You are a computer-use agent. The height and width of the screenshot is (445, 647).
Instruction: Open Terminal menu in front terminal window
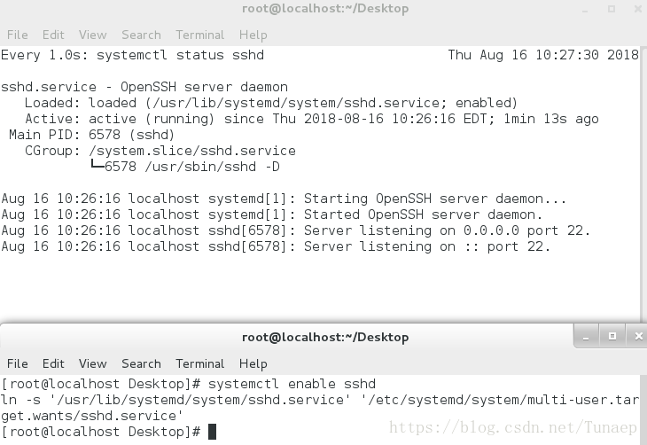[x=200, y=363]
